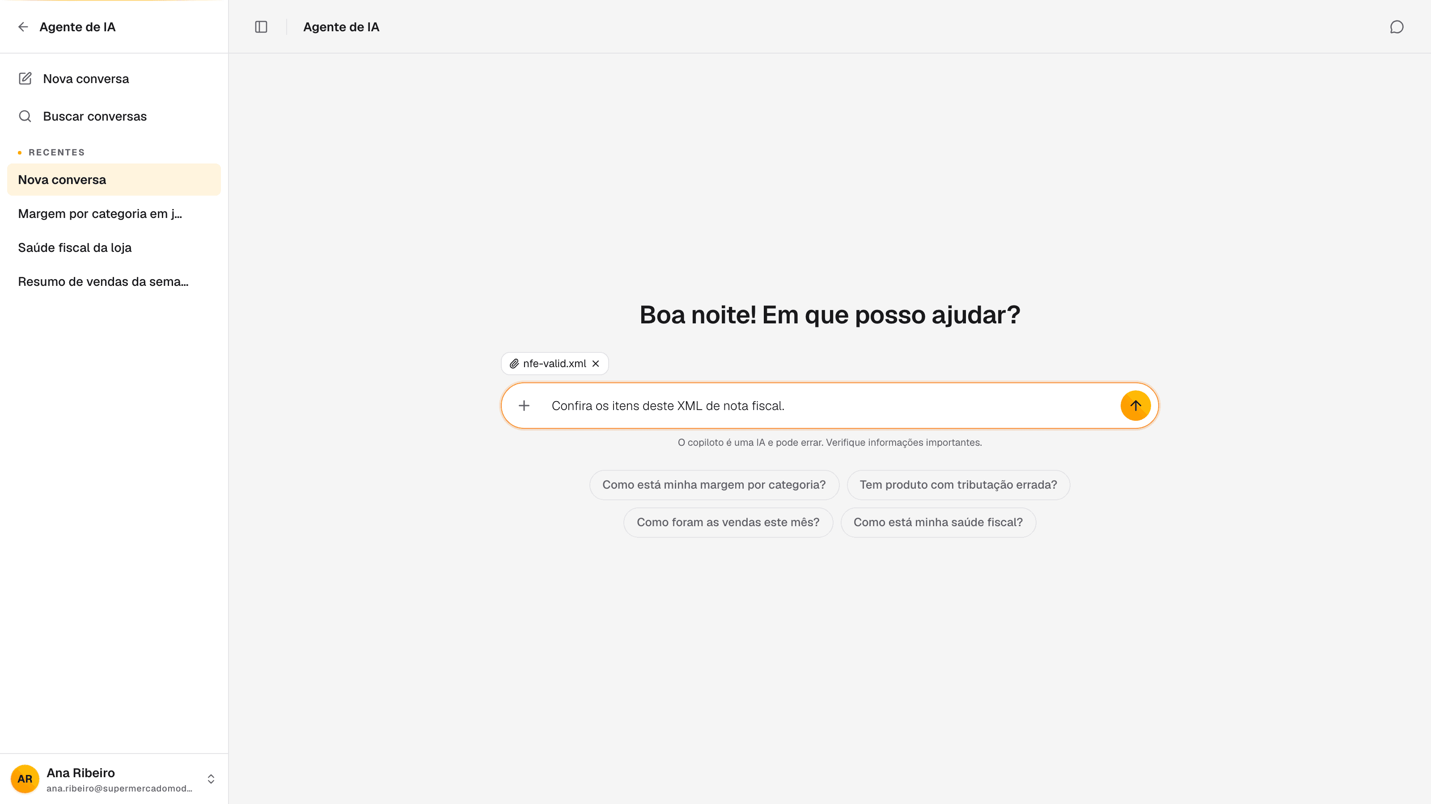Open the Margem por categoria conversation

click(x=114, y=214)
